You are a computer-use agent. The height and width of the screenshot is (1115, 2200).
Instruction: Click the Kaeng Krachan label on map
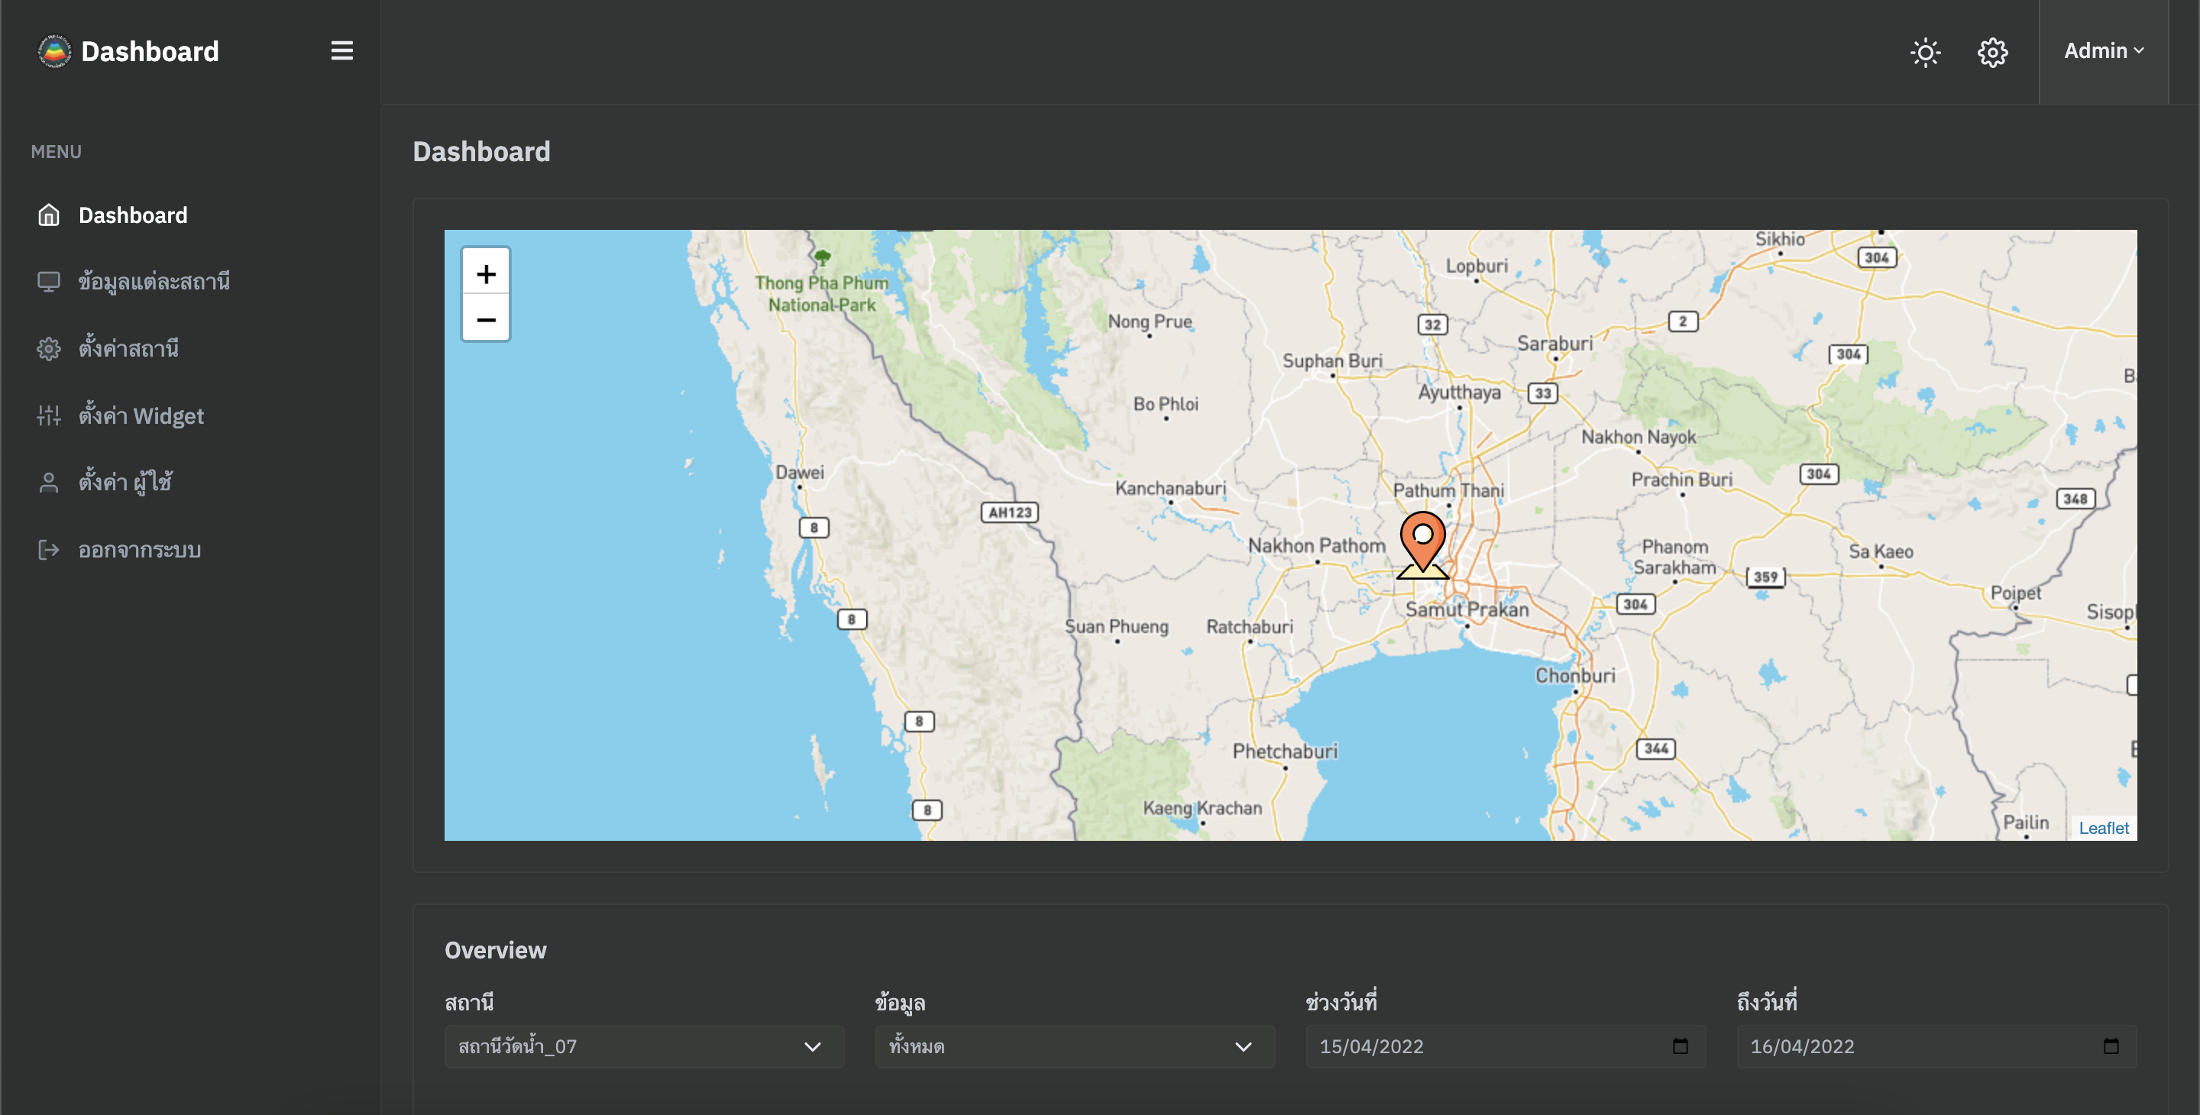pyautogui.click(x=1202, y=808)
